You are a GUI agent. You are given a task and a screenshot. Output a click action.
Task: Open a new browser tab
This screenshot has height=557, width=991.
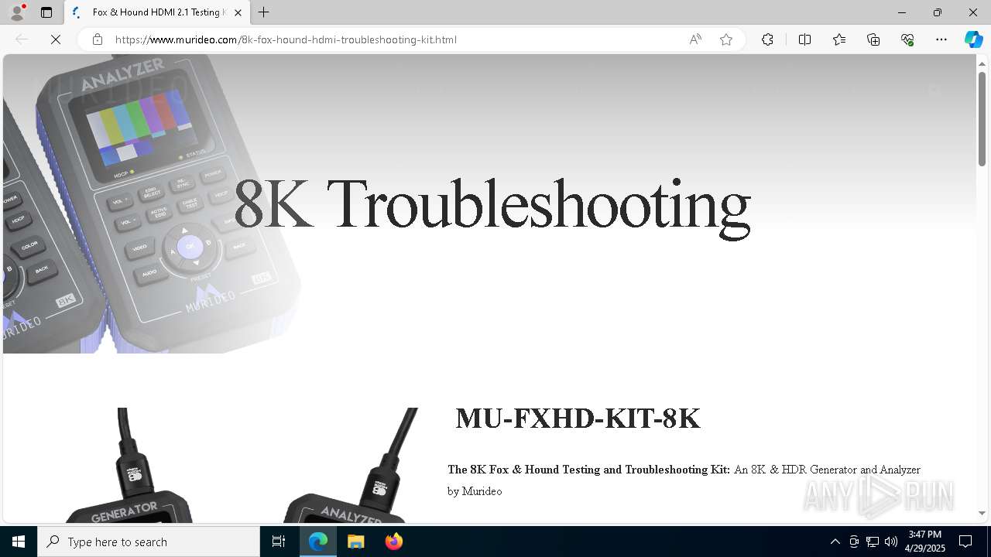pyautogui.click(x=264, y=12)
